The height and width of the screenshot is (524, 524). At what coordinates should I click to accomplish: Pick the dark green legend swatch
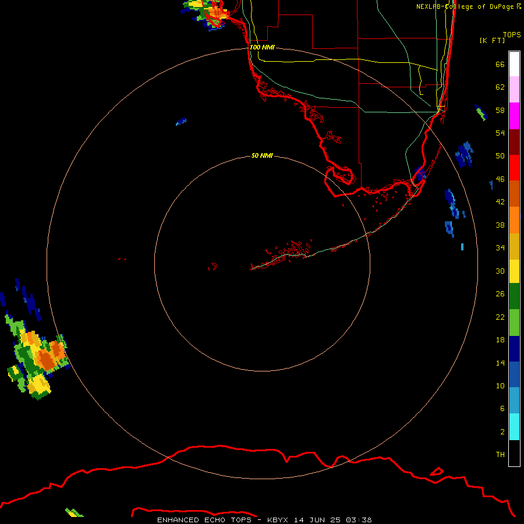pos(514,296)
